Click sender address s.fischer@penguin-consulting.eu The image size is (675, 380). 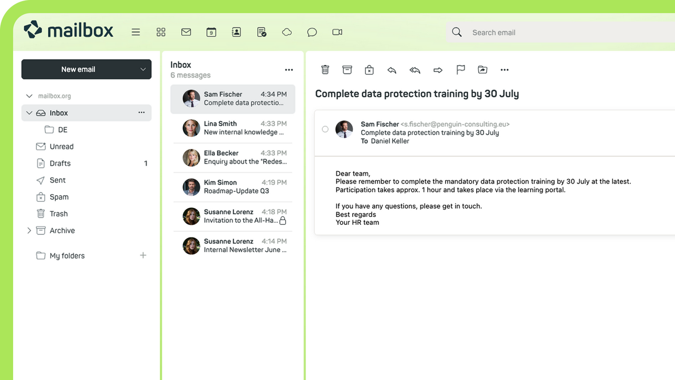(x=455, y=125)
